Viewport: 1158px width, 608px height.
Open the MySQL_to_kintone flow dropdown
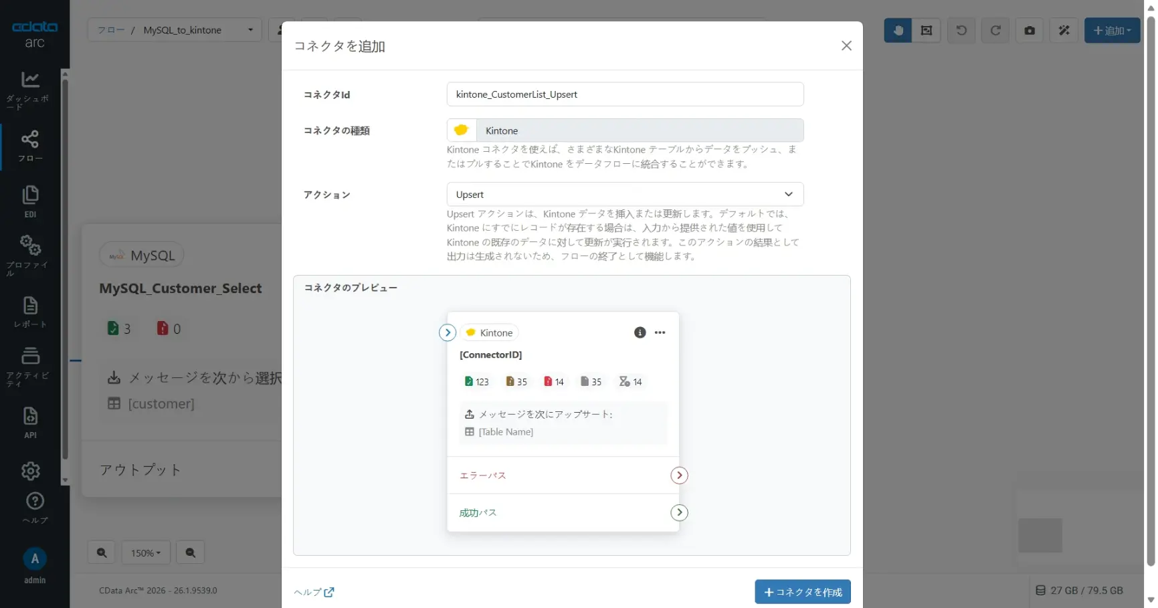pyautogui.click(x=175, y=30)
